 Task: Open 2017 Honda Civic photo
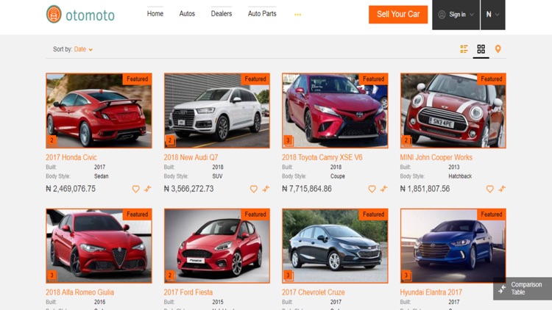coord(99,110)
